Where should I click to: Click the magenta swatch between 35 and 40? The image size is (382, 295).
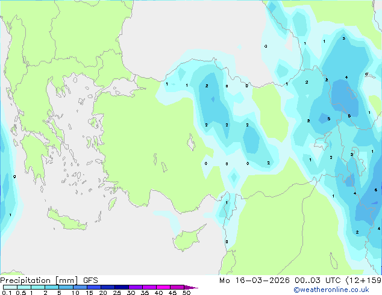[149, 287]
